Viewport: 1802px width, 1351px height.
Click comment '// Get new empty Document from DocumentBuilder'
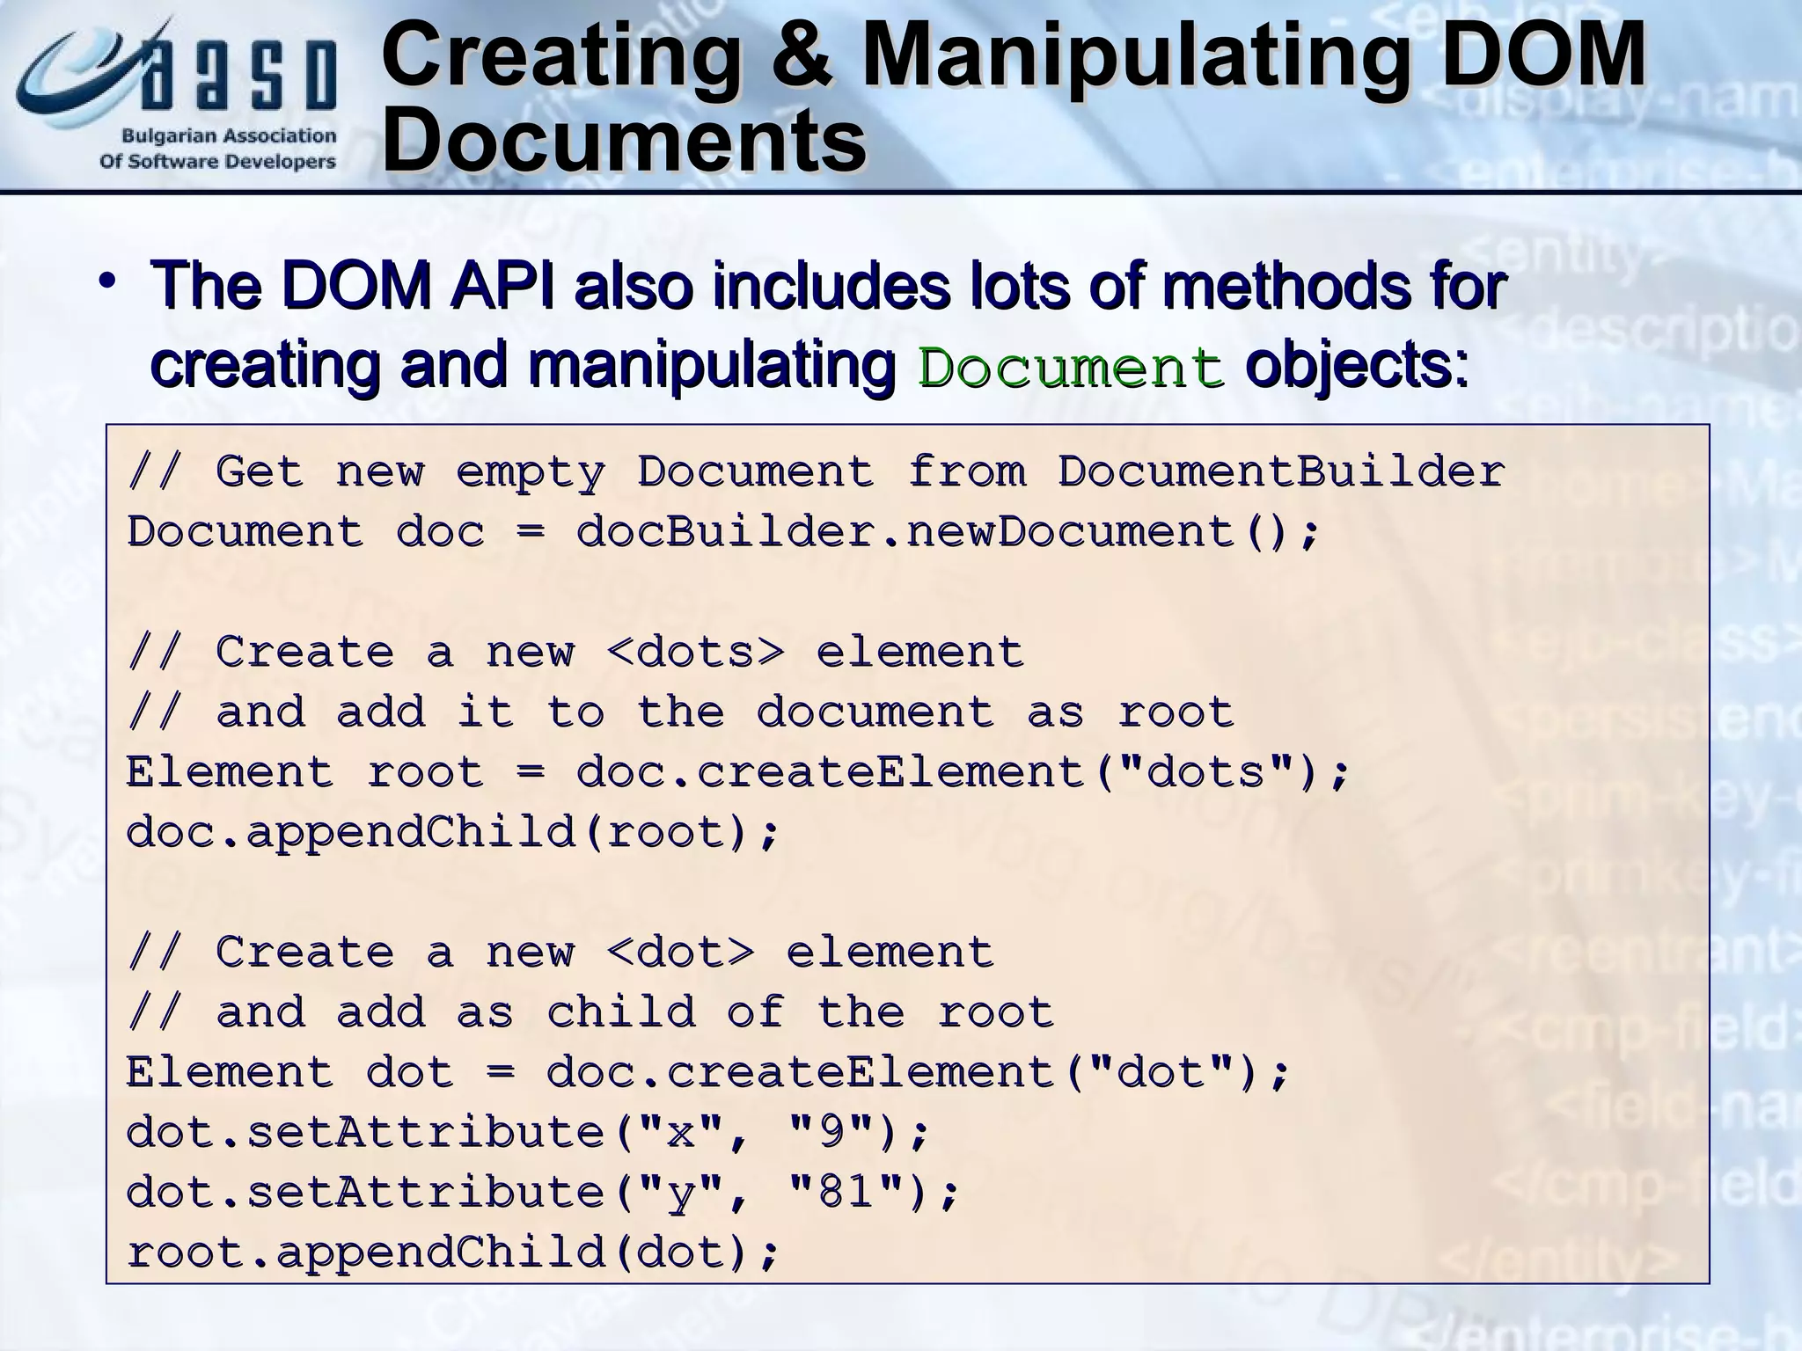(816, 473)
